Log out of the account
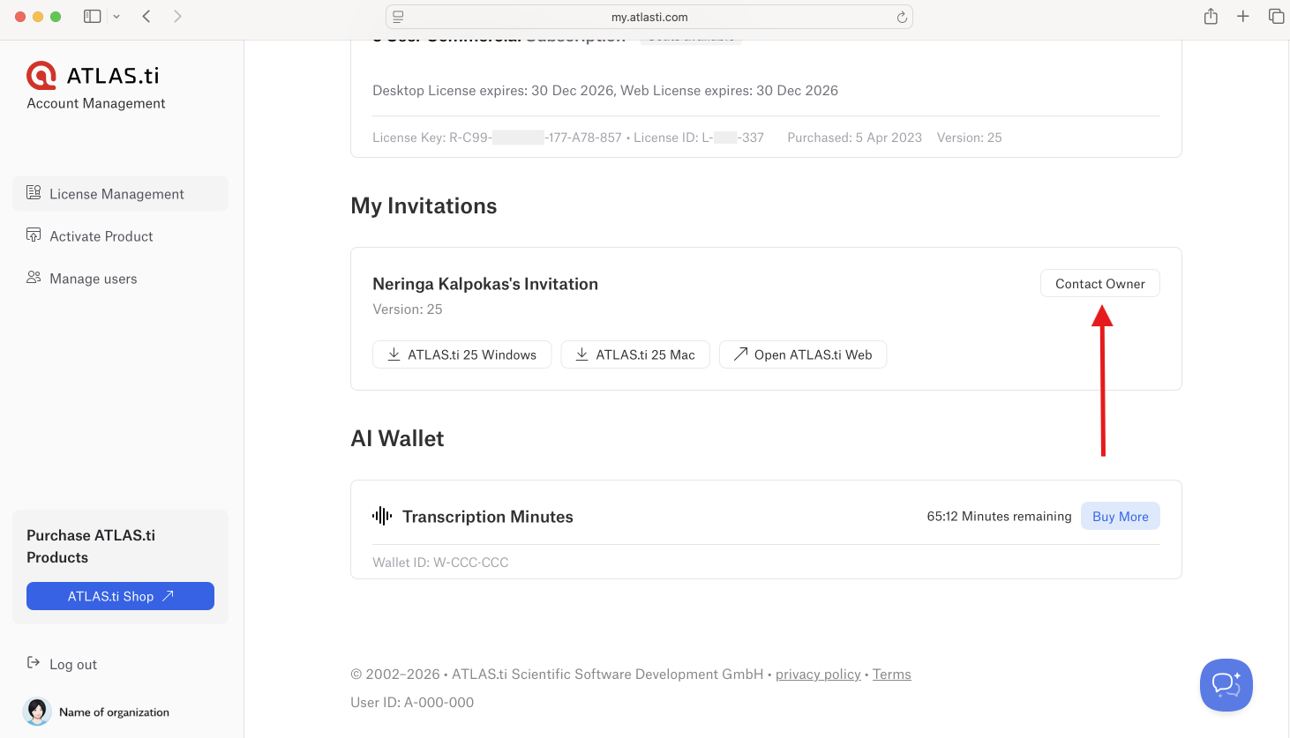1290x738 pixels. coord(62,664)
